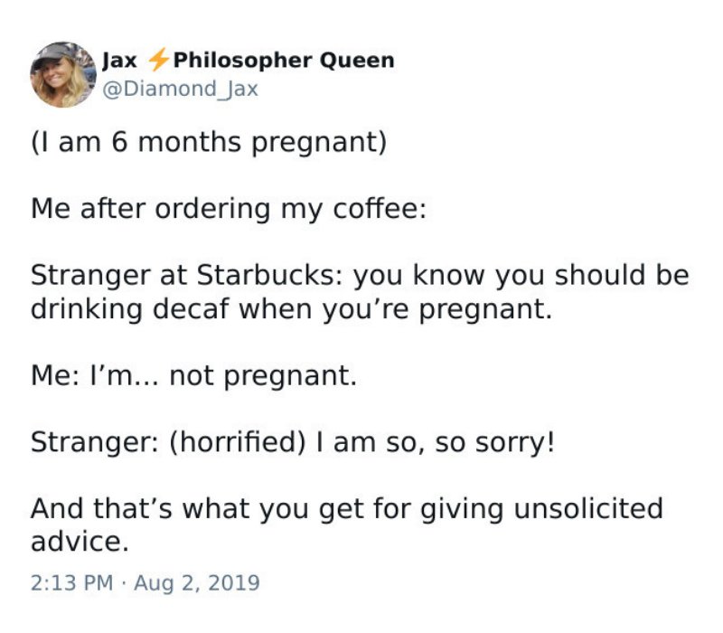Click the word "coffee:" in the tweet
The width and height of the screenshot is (723, 633).
[x=380, y=208]
